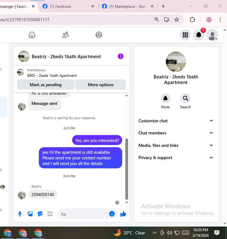Viewport: 227px width, 239px height.
Task: Click Beatriz's avatar beside the phone number
Action: point(22,196)
